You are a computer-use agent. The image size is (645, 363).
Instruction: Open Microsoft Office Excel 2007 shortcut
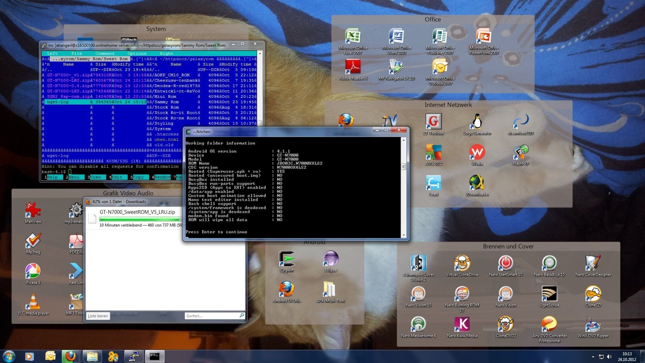(353, 41)
